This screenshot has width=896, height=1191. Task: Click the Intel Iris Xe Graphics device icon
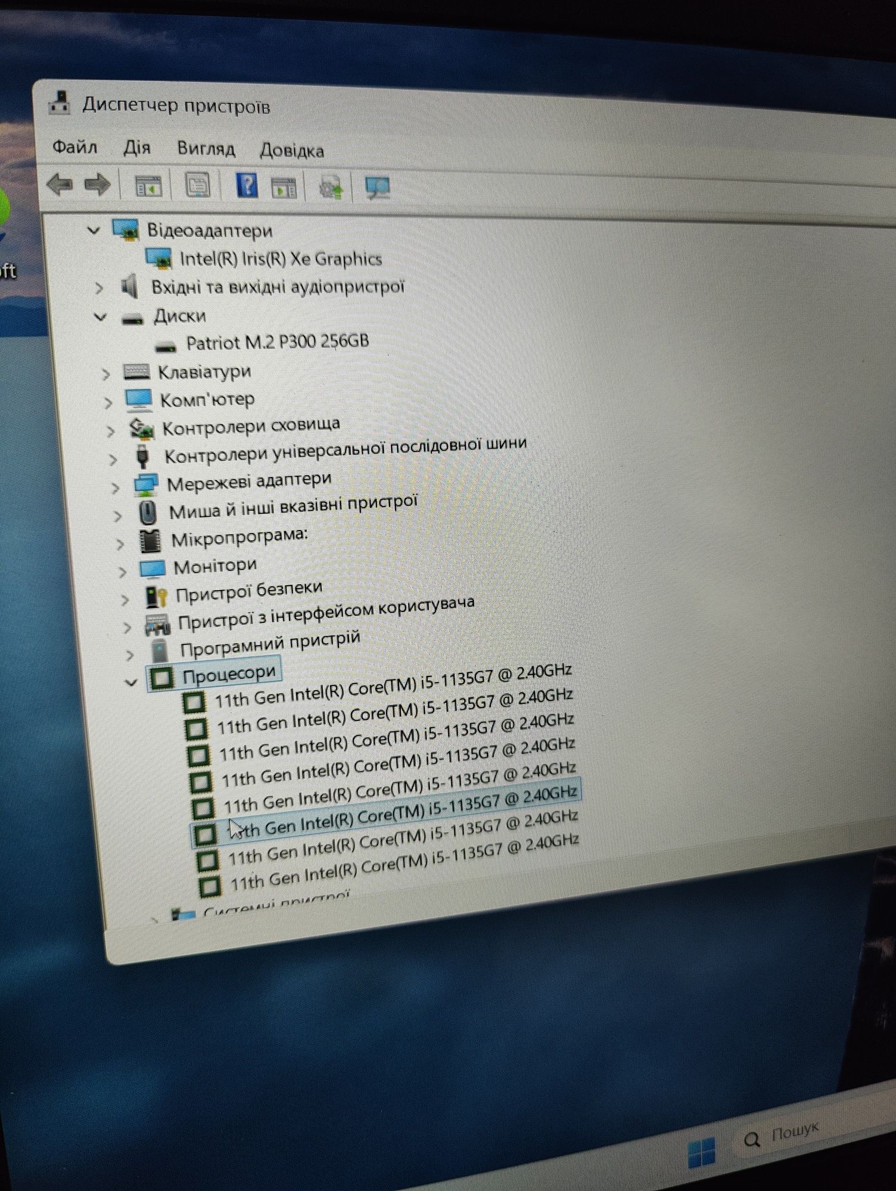[158, 258]
